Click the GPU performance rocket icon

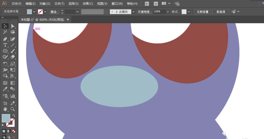pos(177,3)
